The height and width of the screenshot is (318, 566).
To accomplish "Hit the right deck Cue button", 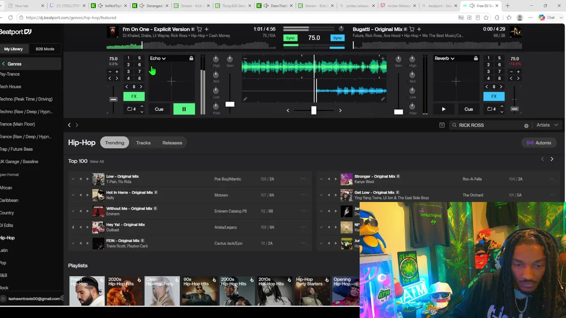I will (x=469, y=109).
